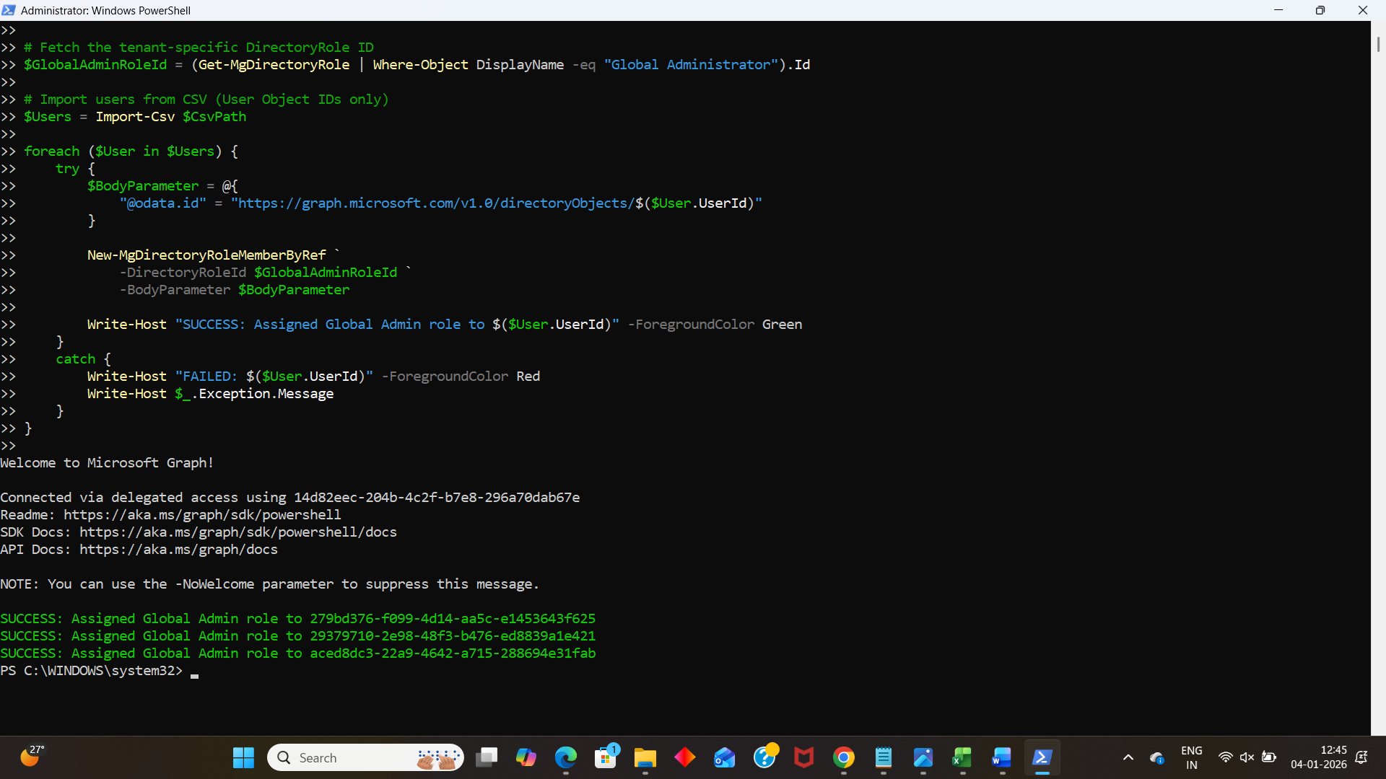This screenshot has height=779, width=1386.
Task: Switch to Word from the taskbar
Action: pos(1001,757)
